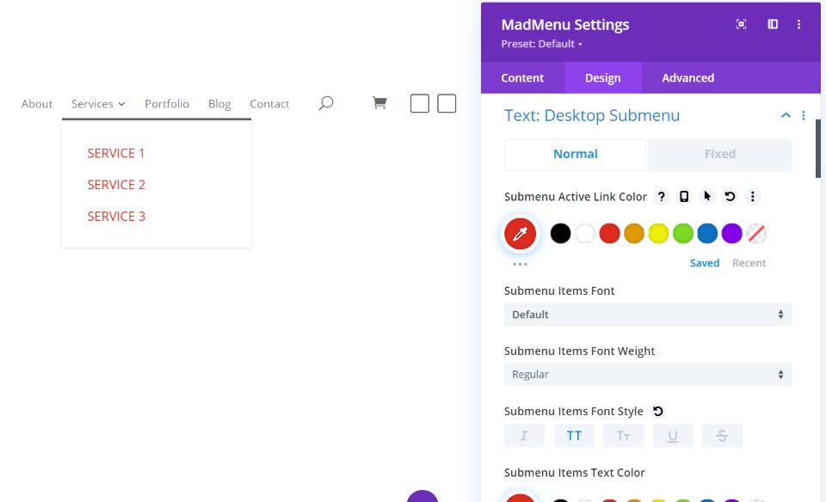826x502 pixels.
Task: Choose the blue color swatch
Action: click(x=707, y=234)
